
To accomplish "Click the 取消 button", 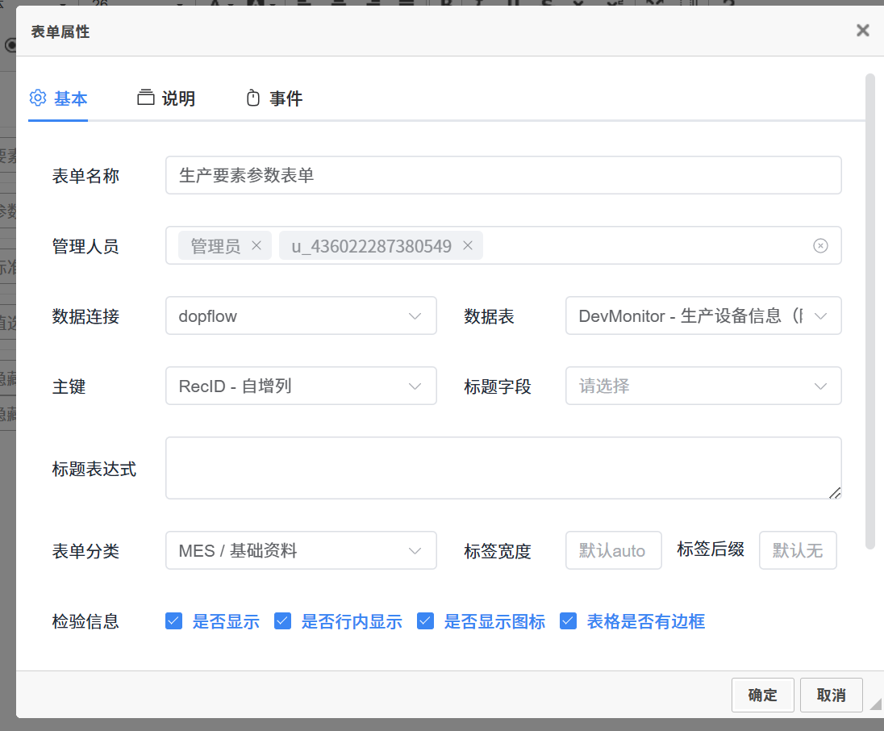I will click(x=831, y=695).
